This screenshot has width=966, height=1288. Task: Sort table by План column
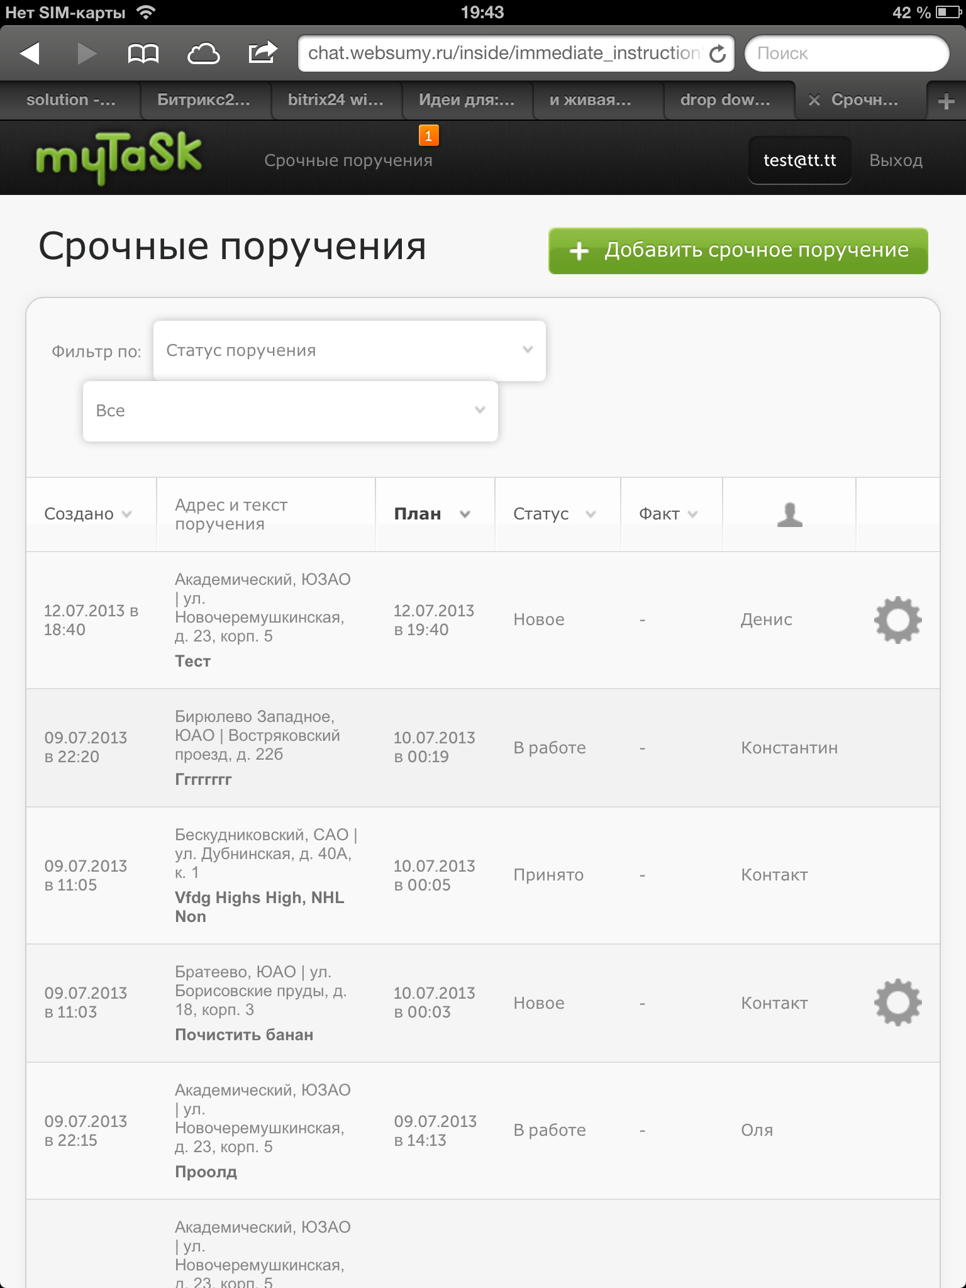[431, 514]
